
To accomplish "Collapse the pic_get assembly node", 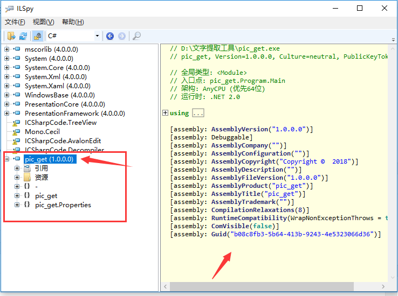I will pyautogui.click(x=7, y=159).
